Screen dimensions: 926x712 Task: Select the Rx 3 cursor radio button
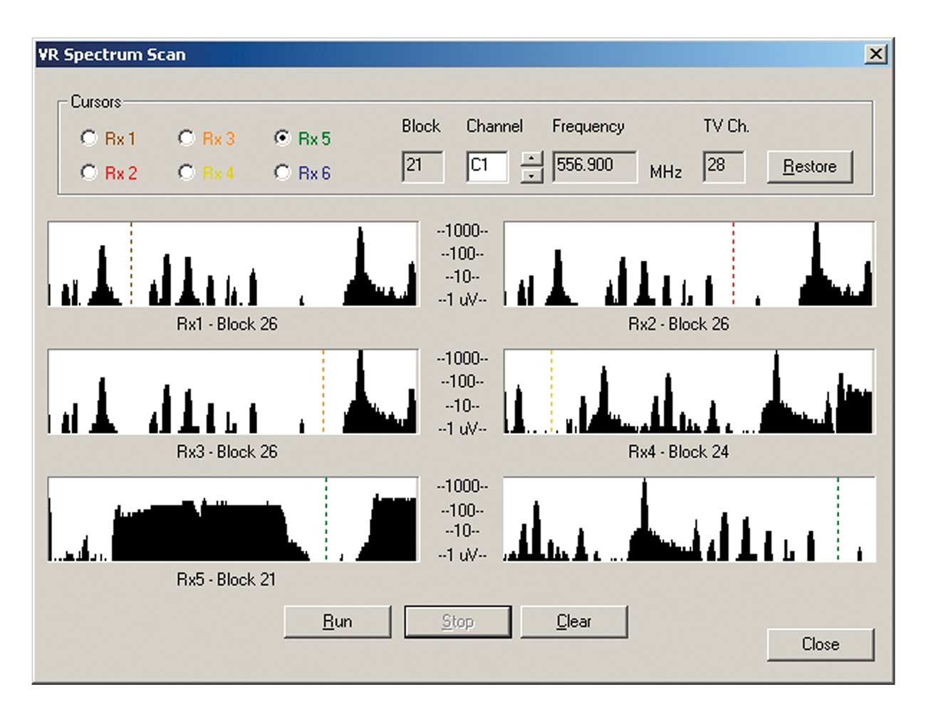186,137
